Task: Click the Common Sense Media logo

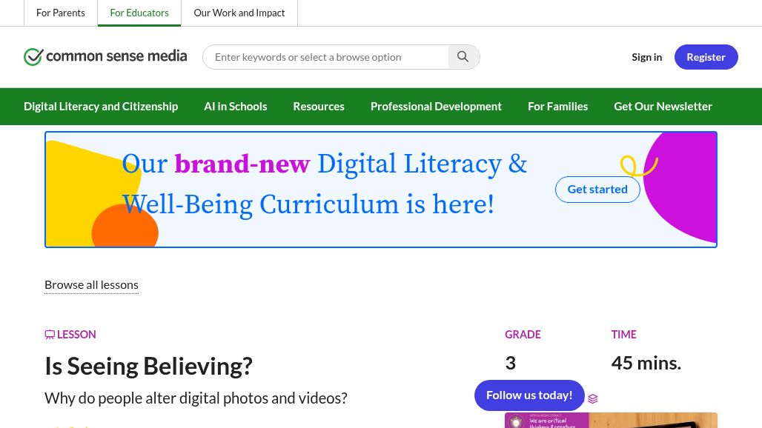Action: (105, 56)
